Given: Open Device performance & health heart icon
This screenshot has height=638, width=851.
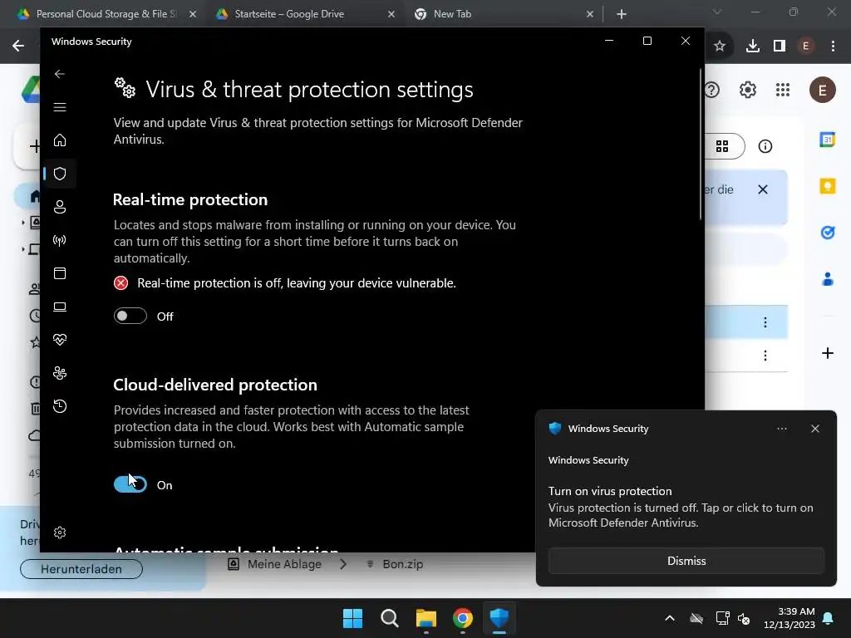Looking at the screenshot, I should click(60, 340).
